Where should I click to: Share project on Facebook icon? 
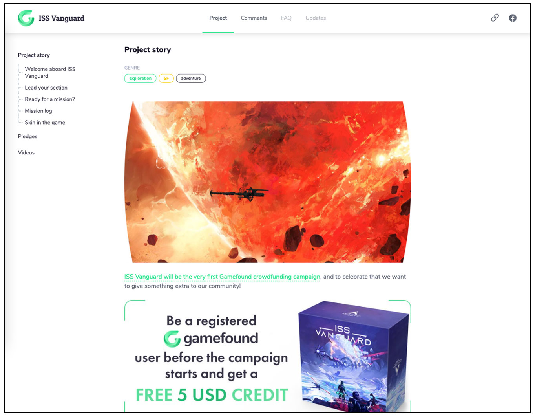point(513,18)
